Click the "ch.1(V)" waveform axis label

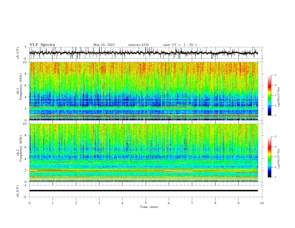coord(18,53)
